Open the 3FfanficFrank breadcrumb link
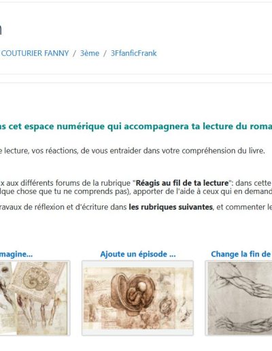 [133, 53]
